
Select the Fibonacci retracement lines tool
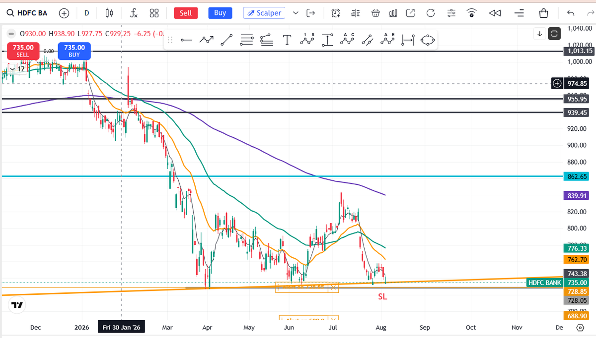246,40
